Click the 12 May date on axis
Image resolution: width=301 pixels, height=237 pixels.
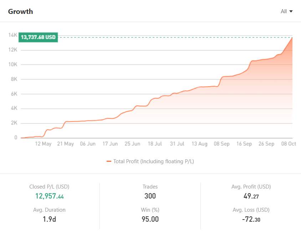43,144
